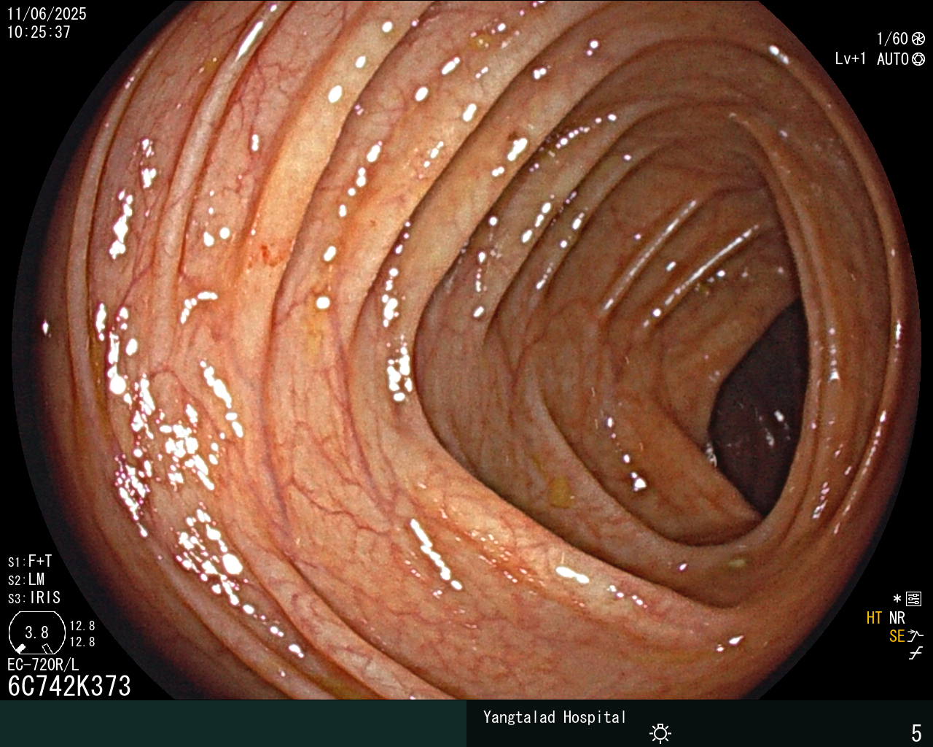Click the serial number 6C742K373
The width and height of the screenshot is (933, 747).
[x=69, y=686]
